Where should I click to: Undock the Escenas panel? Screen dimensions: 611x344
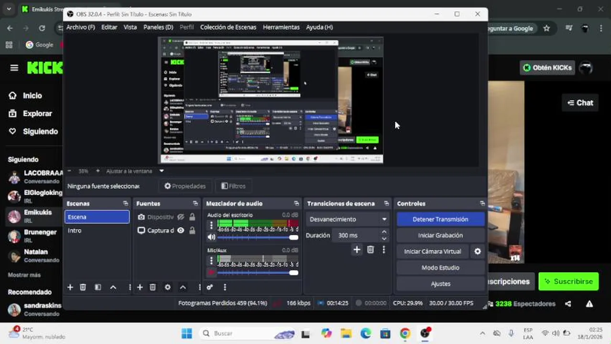click(125, 204)
